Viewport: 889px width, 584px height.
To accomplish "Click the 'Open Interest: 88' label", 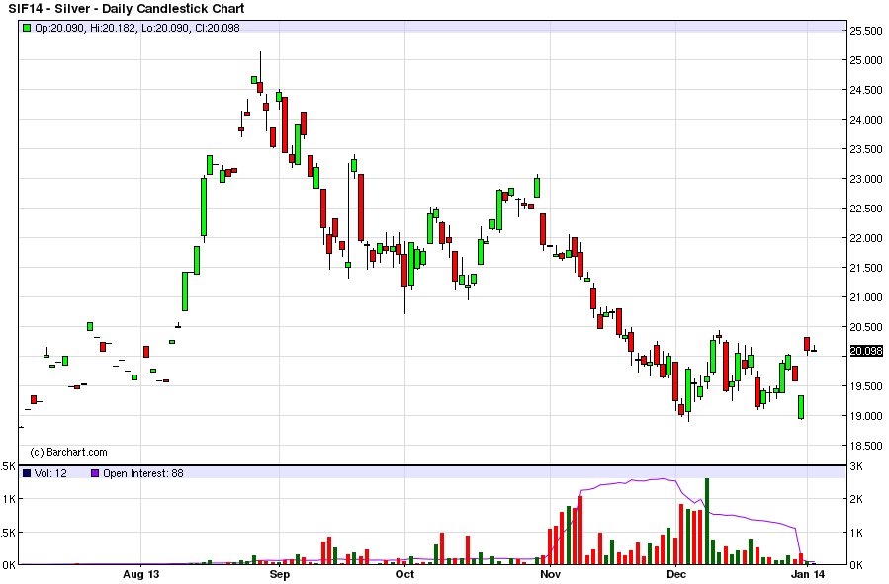I will 142,473.
